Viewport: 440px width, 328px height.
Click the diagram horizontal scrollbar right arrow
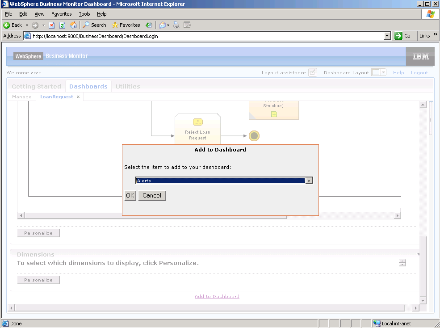click(x=397, y=216)
